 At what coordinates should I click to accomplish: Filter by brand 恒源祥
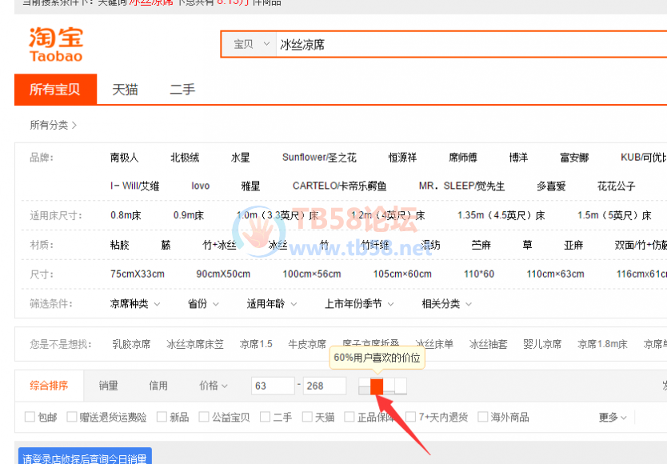[x=402, y=158]
